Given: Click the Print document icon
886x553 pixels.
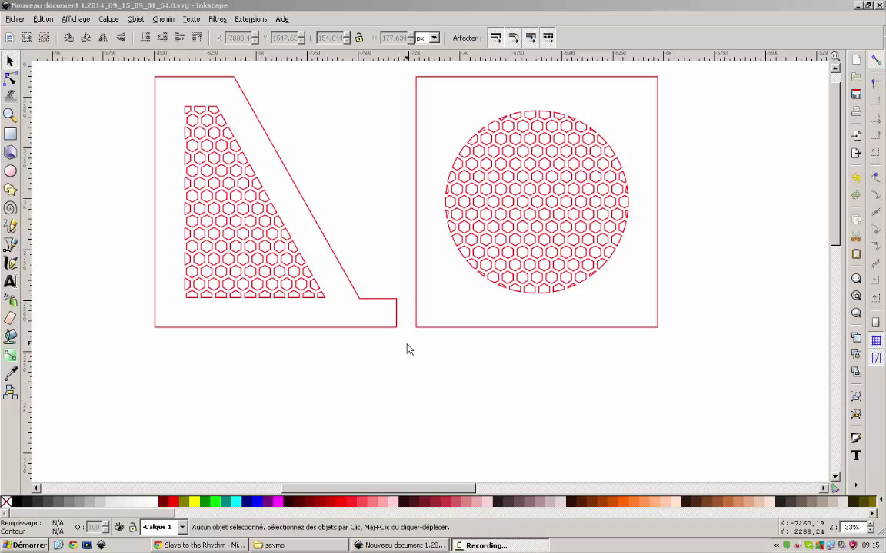Looking at the screenshot, I should (x=856, y=112).
